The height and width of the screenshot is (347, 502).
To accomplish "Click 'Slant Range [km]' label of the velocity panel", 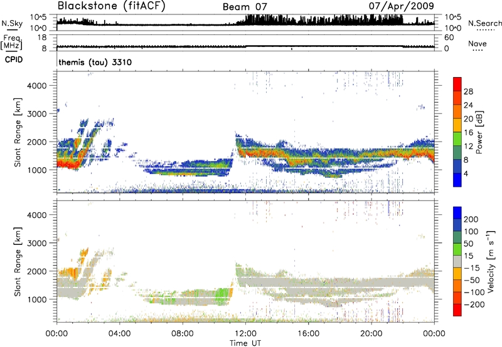I will click(18, 262).
